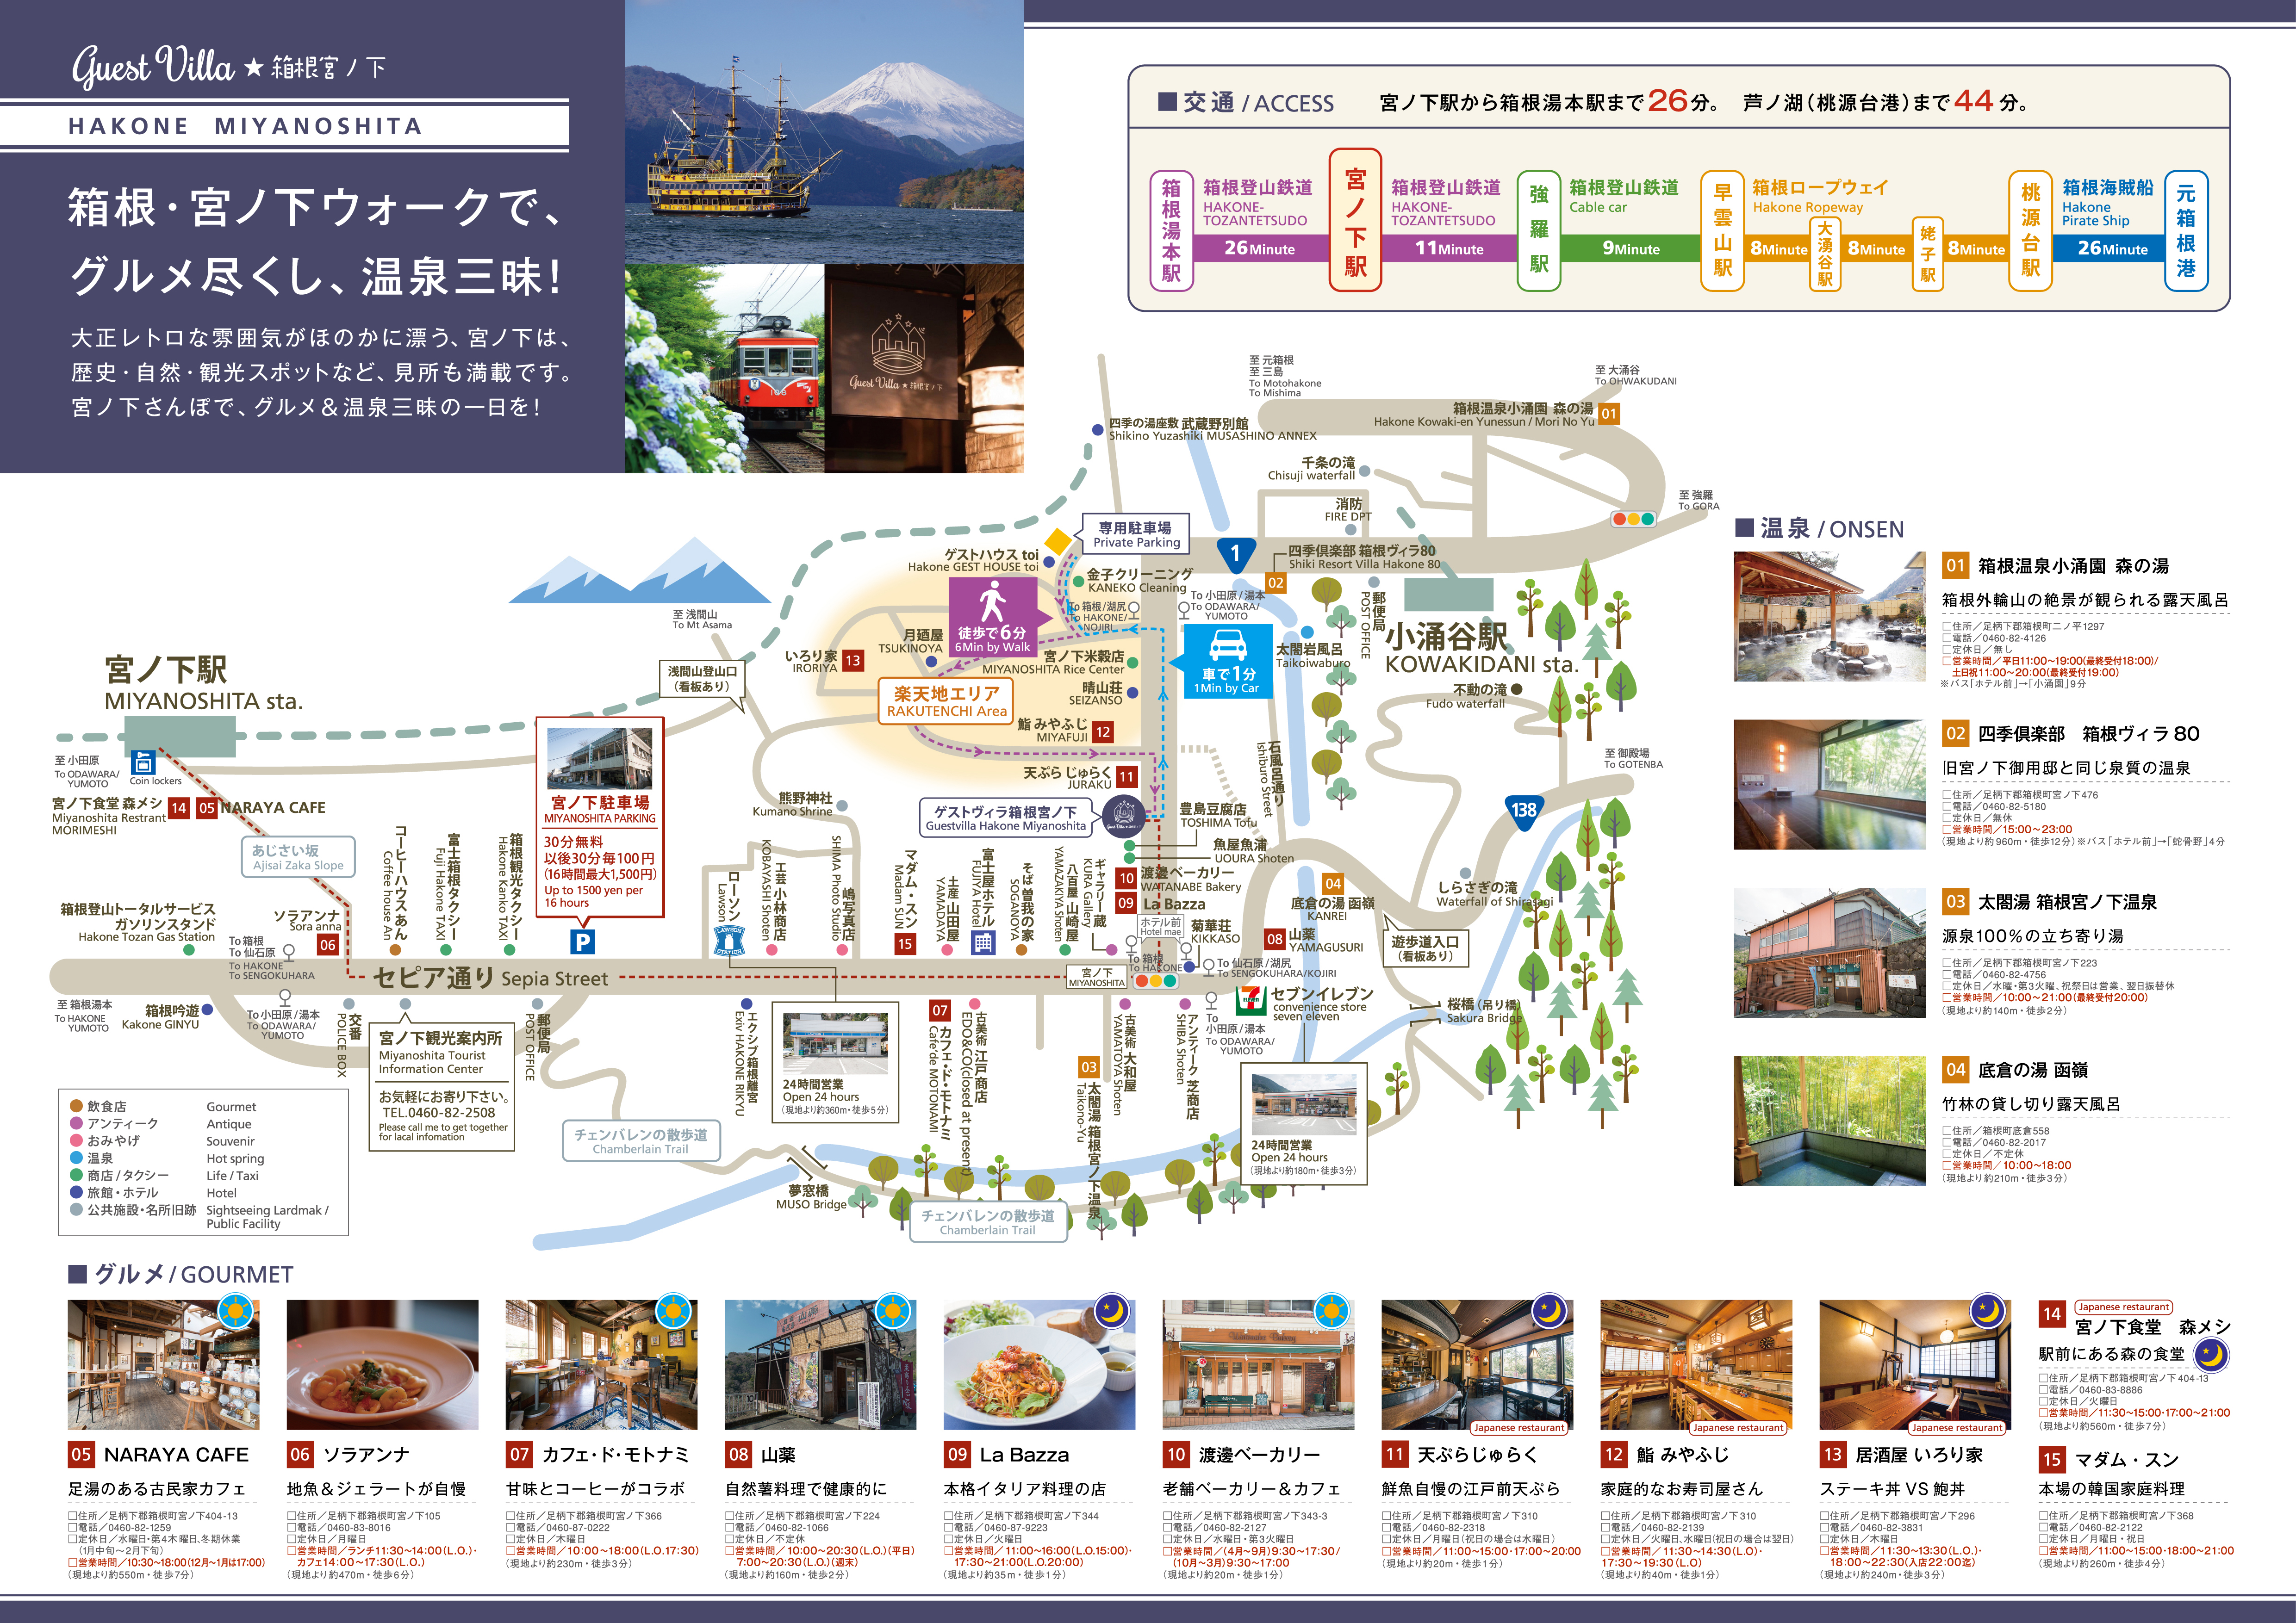Click the NARAYA CAFE photo thumbnail

163,1364
